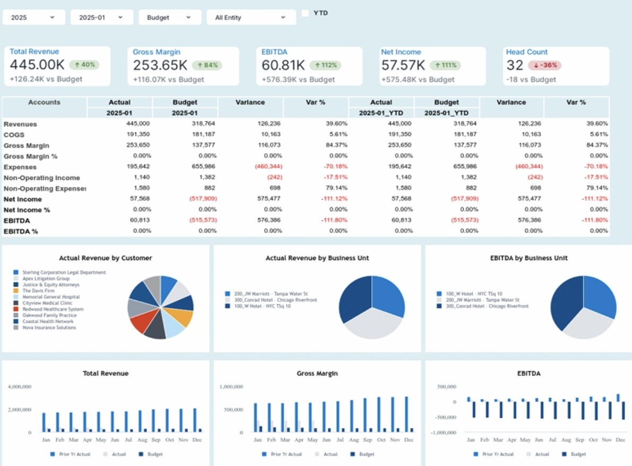Click the first Var % column header
The width and height of the screenshot is (632, 466).
pyautogui.click(x=315, y=102)
